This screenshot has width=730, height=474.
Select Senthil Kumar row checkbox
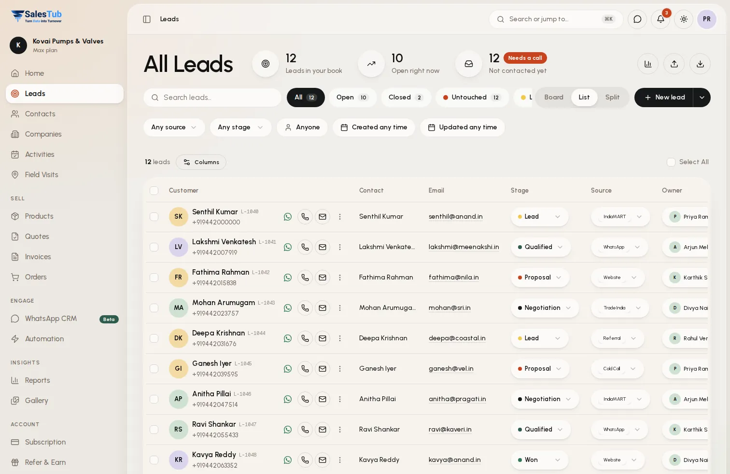[x=154, y=217]
